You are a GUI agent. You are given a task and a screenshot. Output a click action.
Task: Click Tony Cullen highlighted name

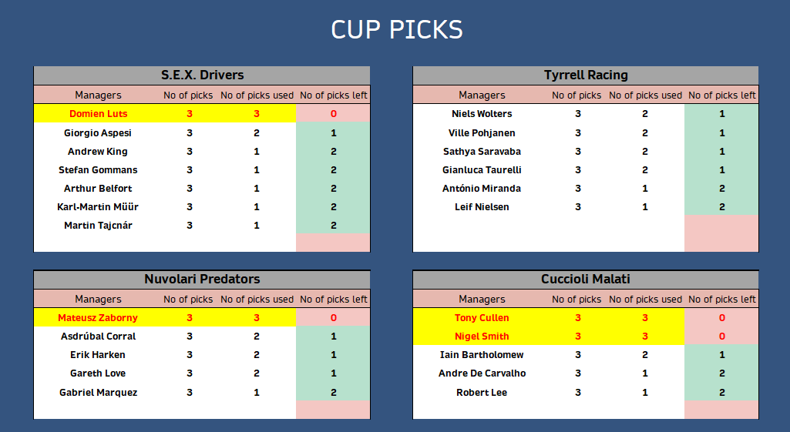[482, 318]
